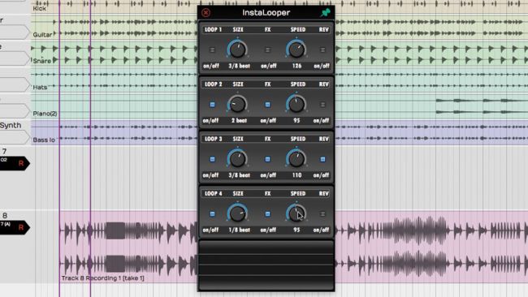Enable Loop 4 REV switch
528x297 pixels.
pyautogui.click(x=322, y=214)
